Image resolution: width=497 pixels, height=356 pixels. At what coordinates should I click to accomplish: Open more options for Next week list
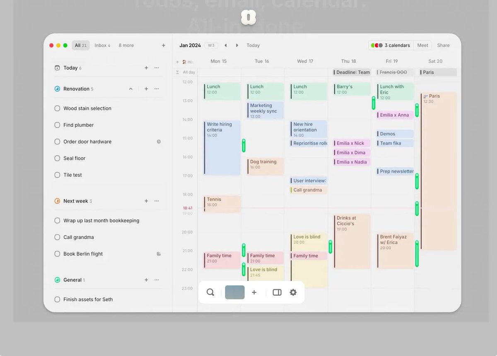pyautogui.click(x=157, y=201)
